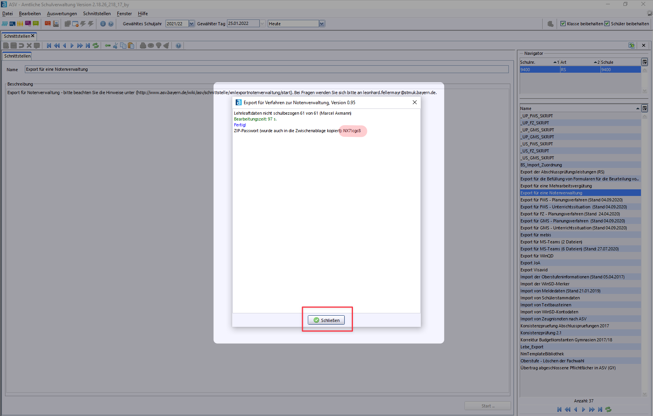Close the Schnittstellen tab via its X

[x=33, y=36]
